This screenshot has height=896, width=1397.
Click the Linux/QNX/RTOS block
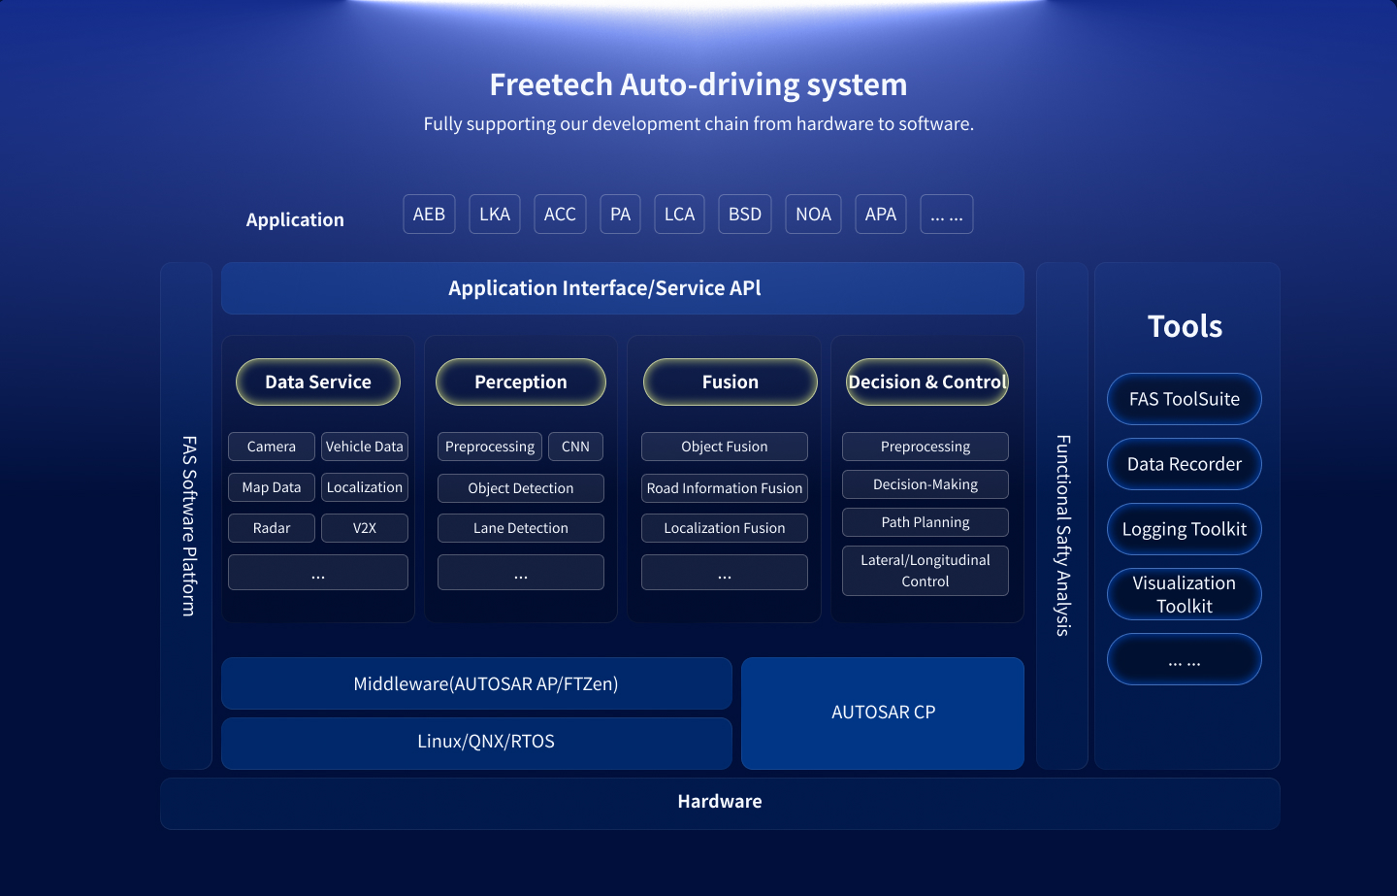pyautogui.click(x=477, y=744)
